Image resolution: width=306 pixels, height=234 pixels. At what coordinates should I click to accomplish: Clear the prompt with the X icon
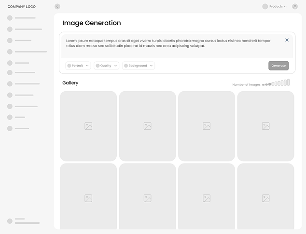tap(287, 40)
